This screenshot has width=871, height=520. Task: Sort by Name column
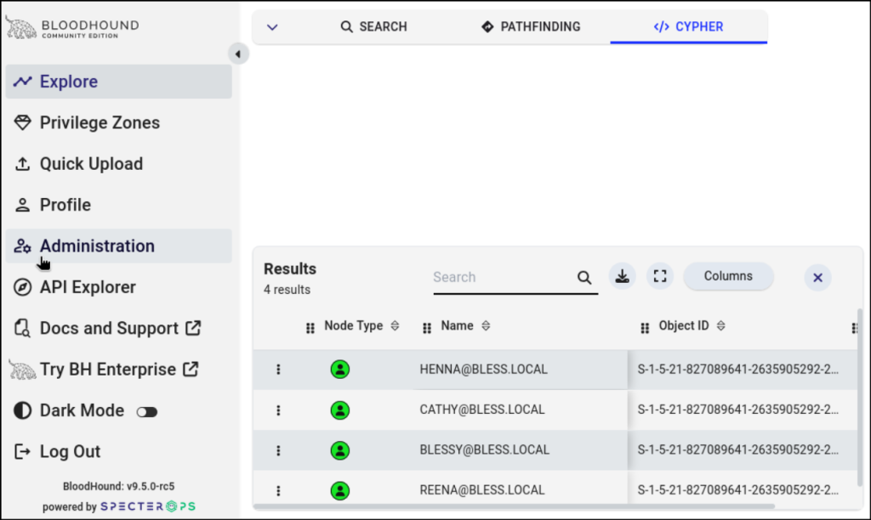(486, 325)
